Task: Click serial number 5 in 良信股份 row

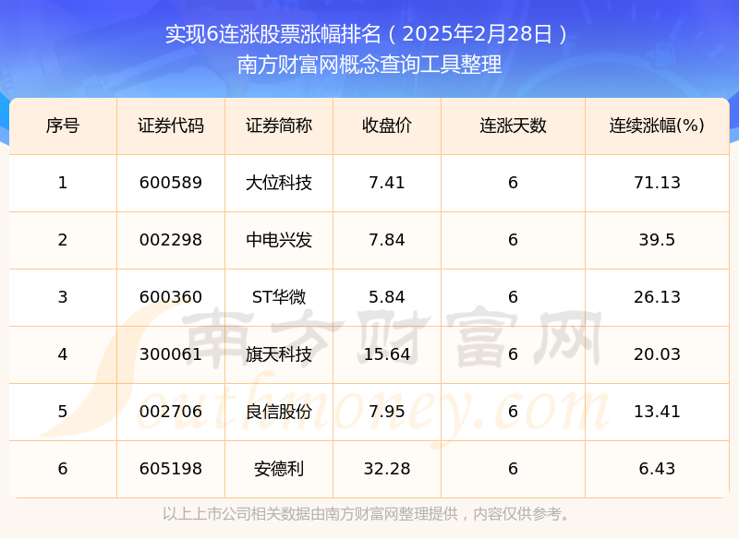Action: point(63,412)
